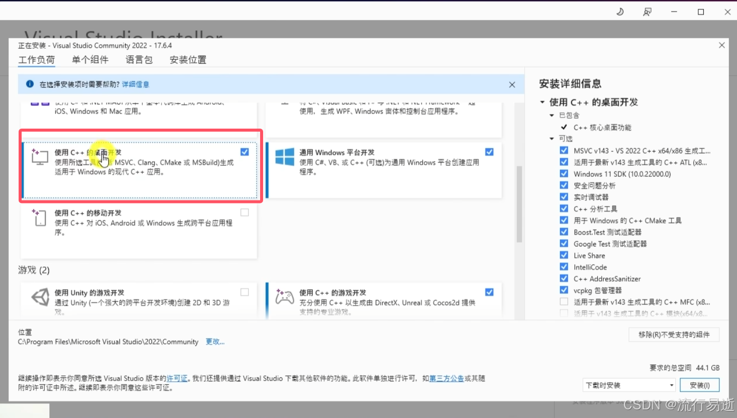Uncheck Boost.Test 测试适配器
This screenshot has width=737, height=418.
[x=564, y=232]
